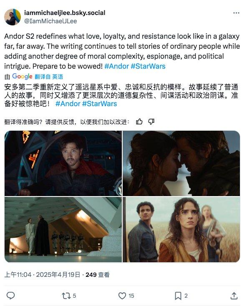The height and width of the screenshot is (306, 247).
Task: View photo of couple touching foreheads
Action: [x=181, y=163]
